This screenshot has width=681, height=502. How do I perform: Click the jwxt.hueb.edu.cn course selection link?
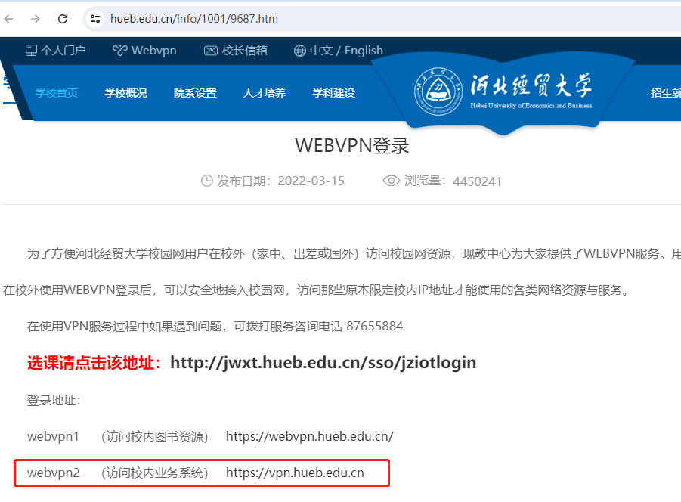(323, 362)
